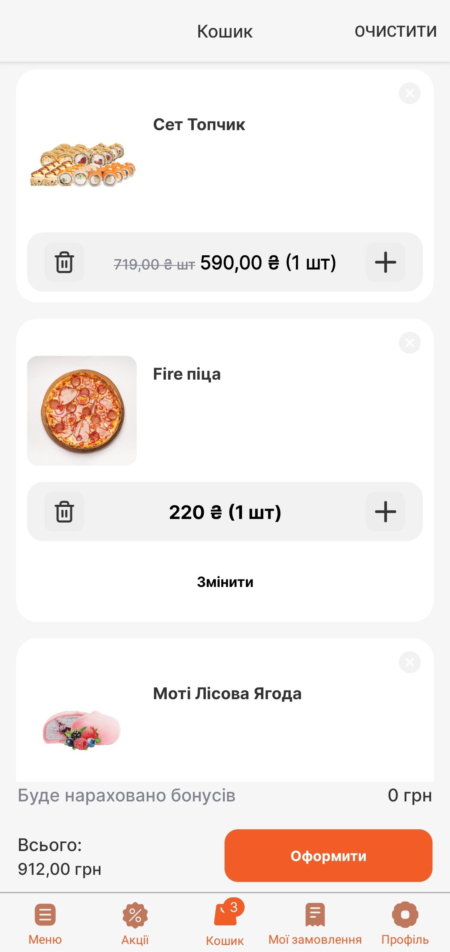This screenshot has height=952, width=450.
Task: Open the Моті Лісова Ягода title
Action: click(x=227, y=694)
